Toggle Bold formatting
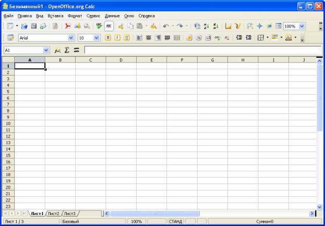 108,37
